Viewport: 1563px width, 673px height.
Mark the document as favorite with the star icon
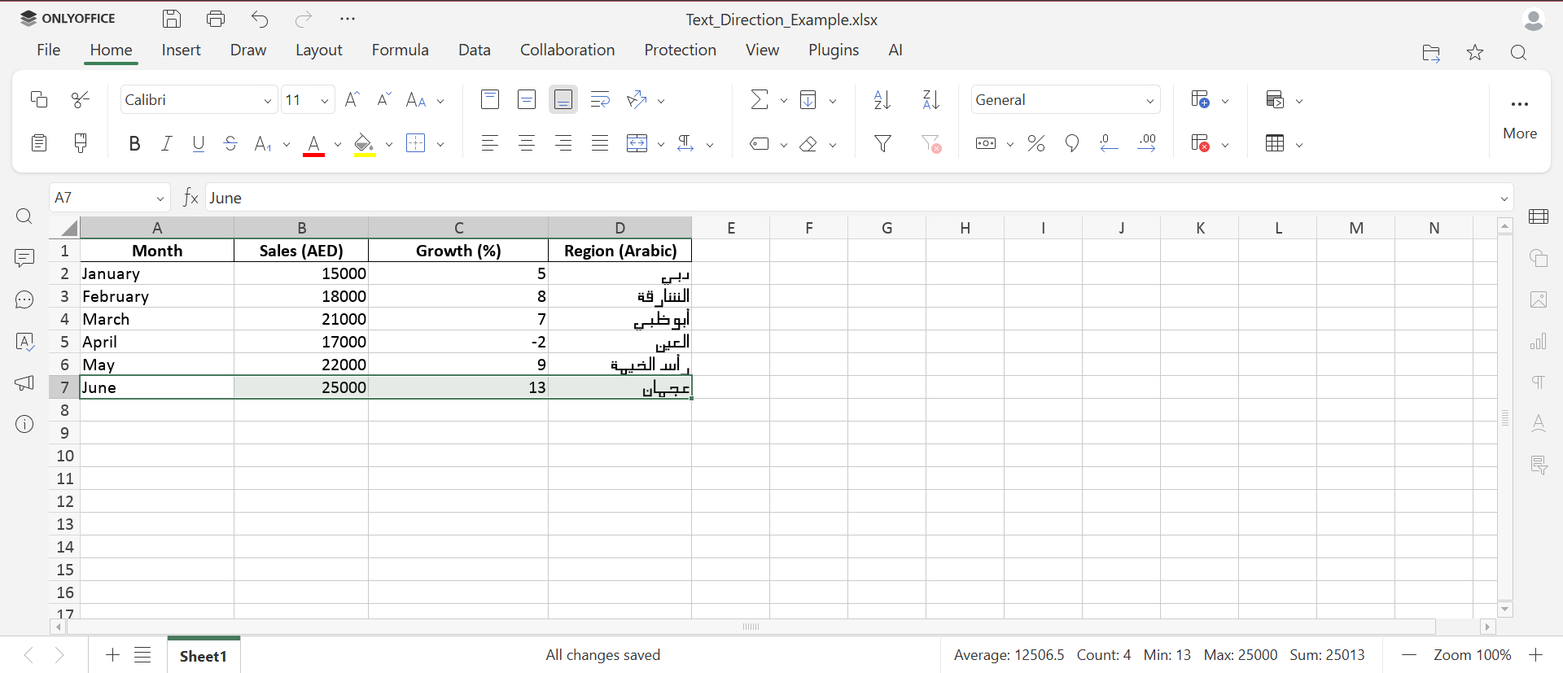point(1475,53)
